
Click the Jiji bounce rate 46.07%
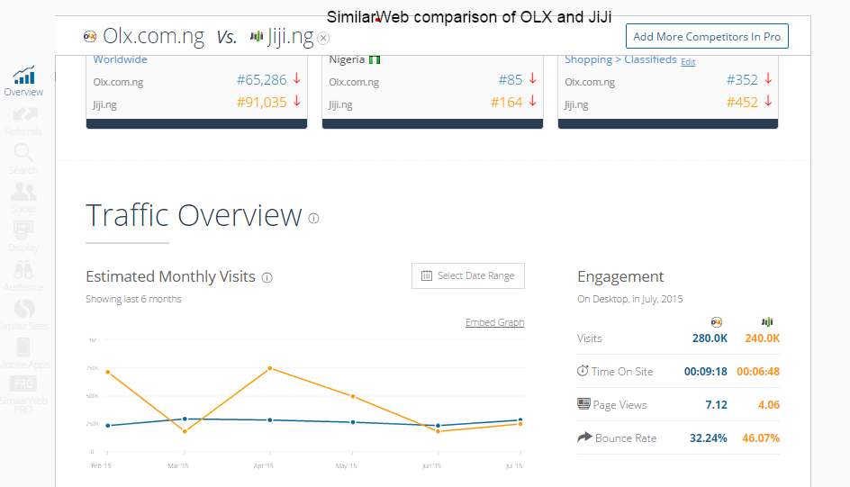(x=761, y=437)
